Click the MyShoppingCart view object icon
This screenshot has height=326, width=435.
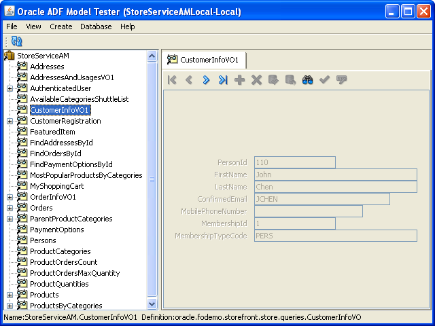22,186
